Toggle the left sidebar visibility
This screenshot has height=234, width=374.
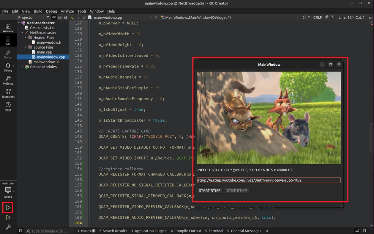pos(20,231)
